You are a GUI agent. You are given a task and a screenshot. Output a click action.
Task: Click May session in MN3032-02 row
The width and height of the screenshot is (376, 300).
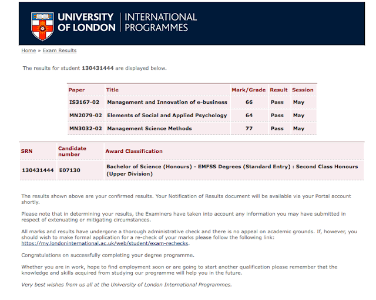(x=298, y=129)
